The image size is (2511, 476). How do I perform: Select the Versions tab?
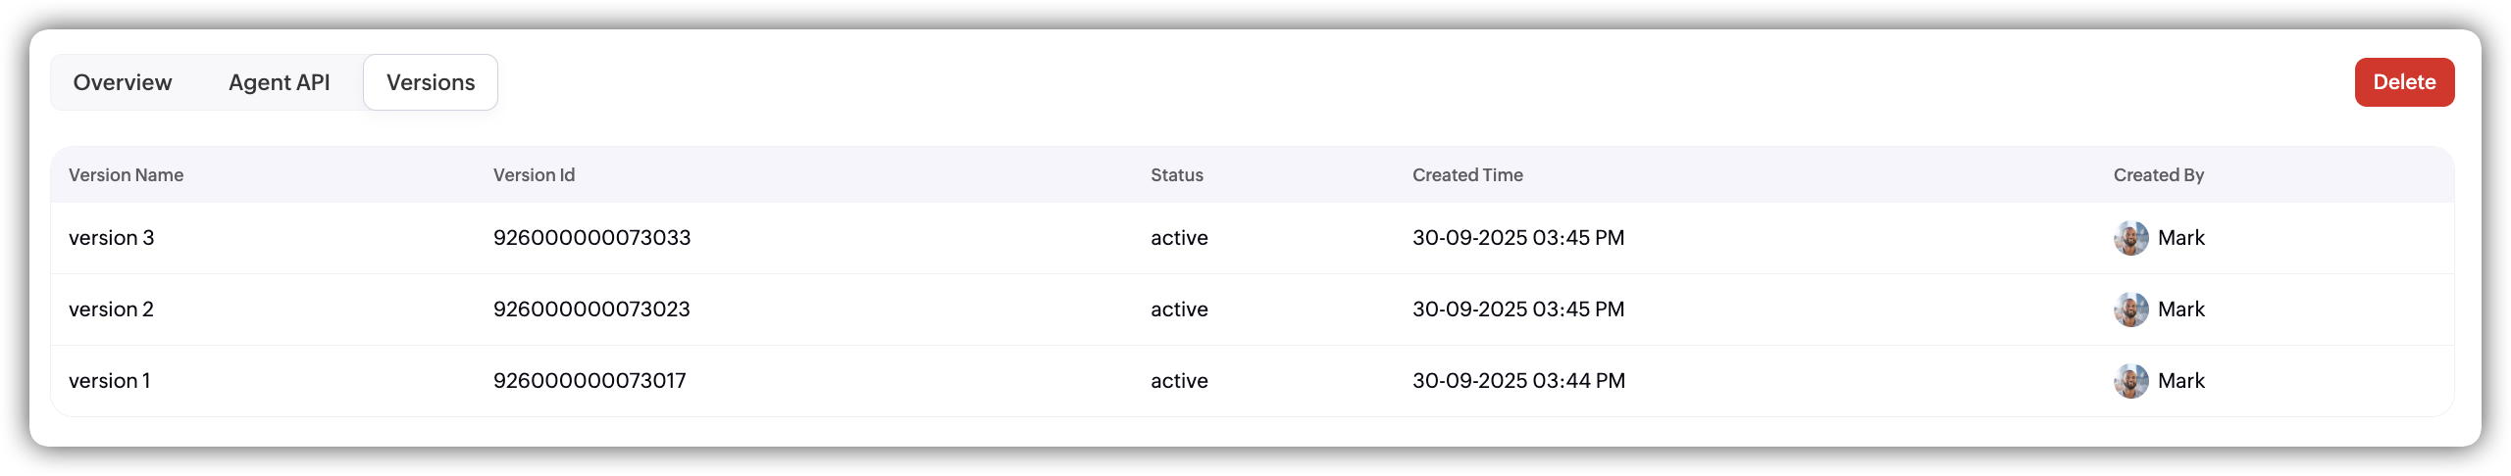[x=431, y=82]
